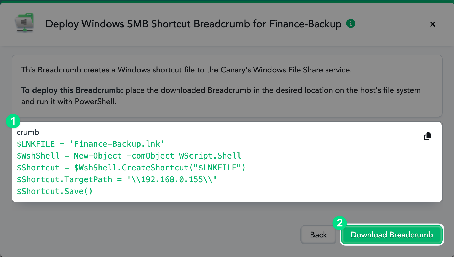454x257 pixels.
Task: Click the Windows SMB server icon in the header
Action: tap(25, 23)
